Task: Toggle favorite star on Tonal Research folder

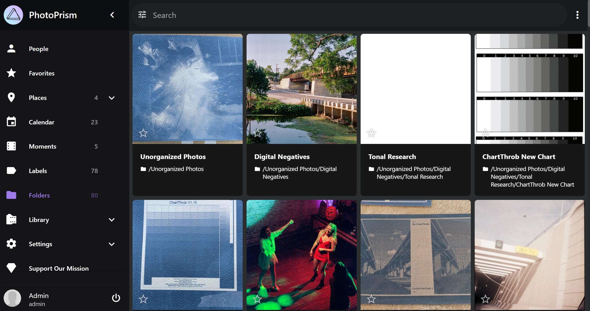Action: pyautogui.click(x=371, y=133)
